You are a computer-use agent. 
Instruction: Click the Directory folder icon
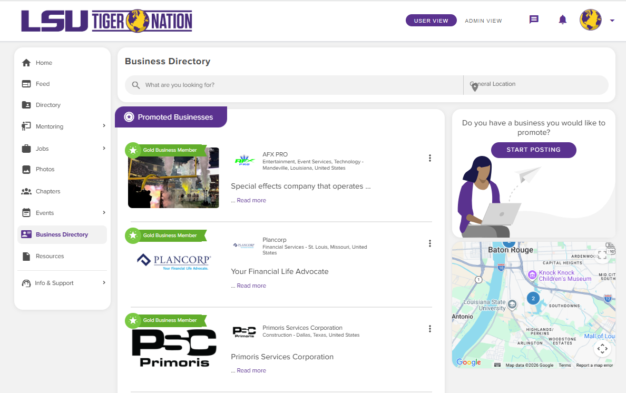point(26,105)
